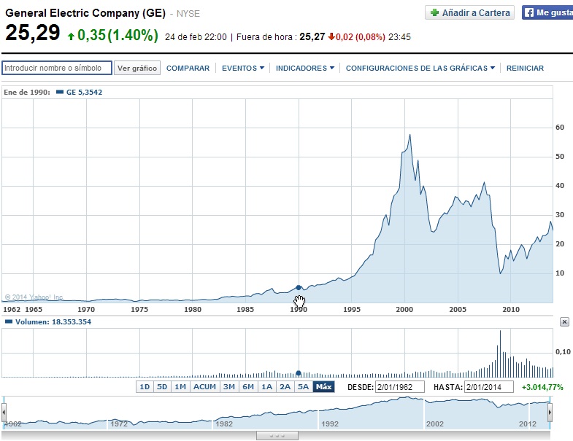The width and height of the screenshot is (573, 441).
Task: Click the HASTA date field
Action: tap(488, 387)
